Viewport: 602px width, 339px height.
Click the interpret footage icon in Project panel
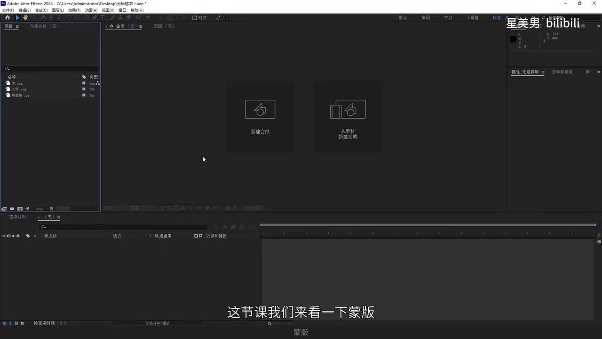pyautogui.click(x=4, y=209)
